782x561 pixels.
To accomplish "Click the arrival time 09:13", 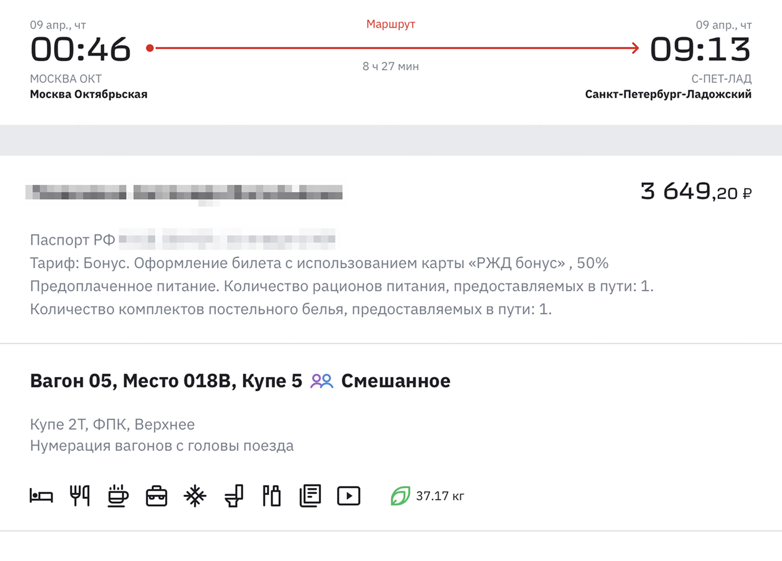I will (700, 50).
